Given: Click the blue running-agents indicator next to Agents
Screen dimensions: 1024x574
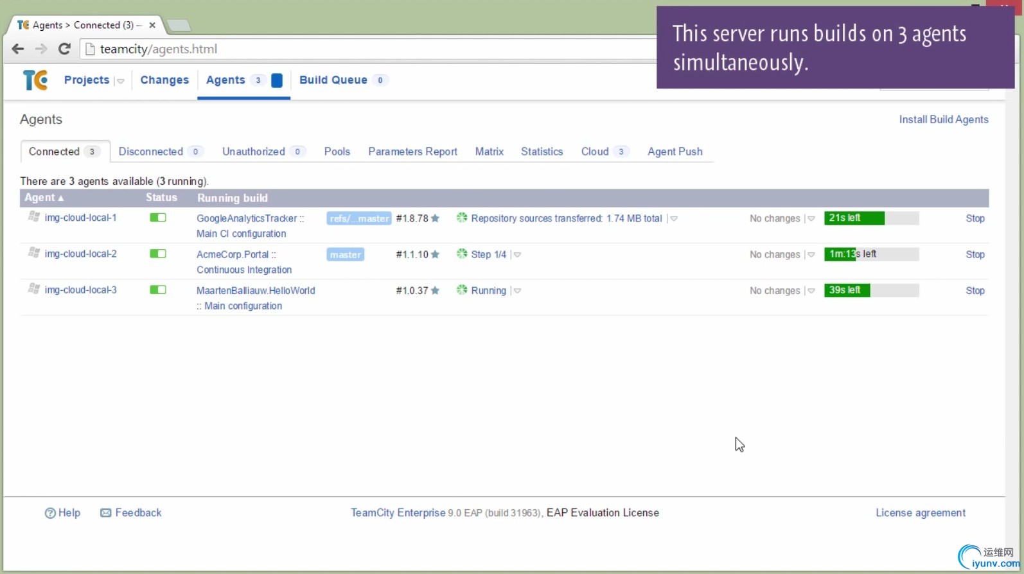Looking at the screenshot, I should pos(277,80).
